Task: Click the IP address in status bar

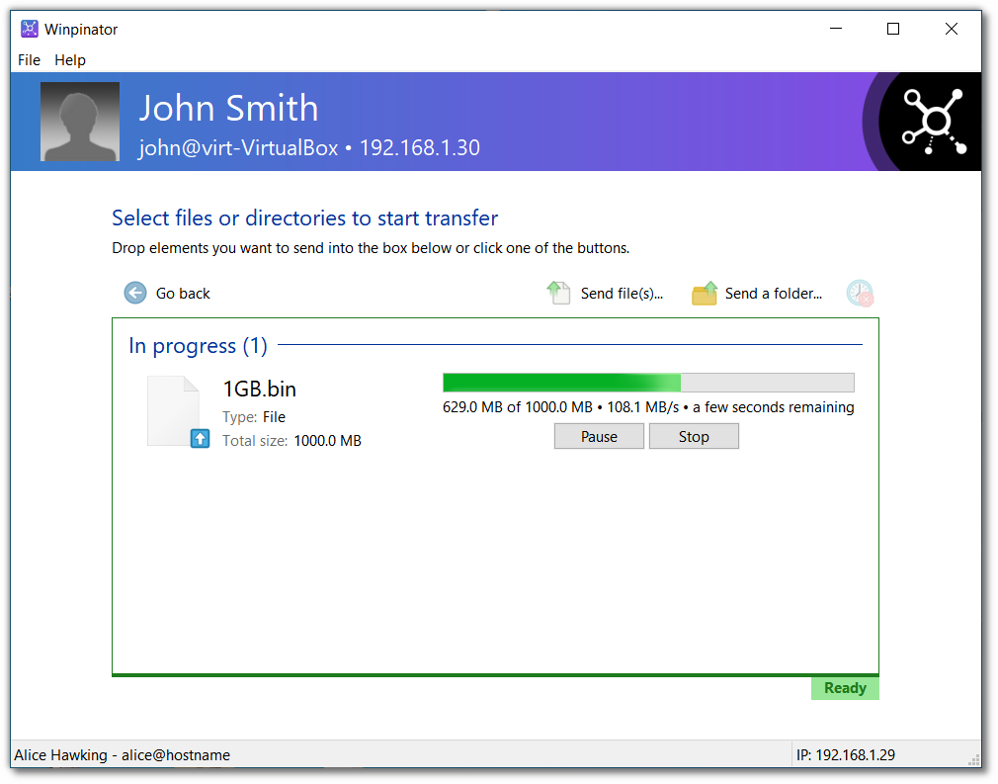Action: [x=845, y=755]
